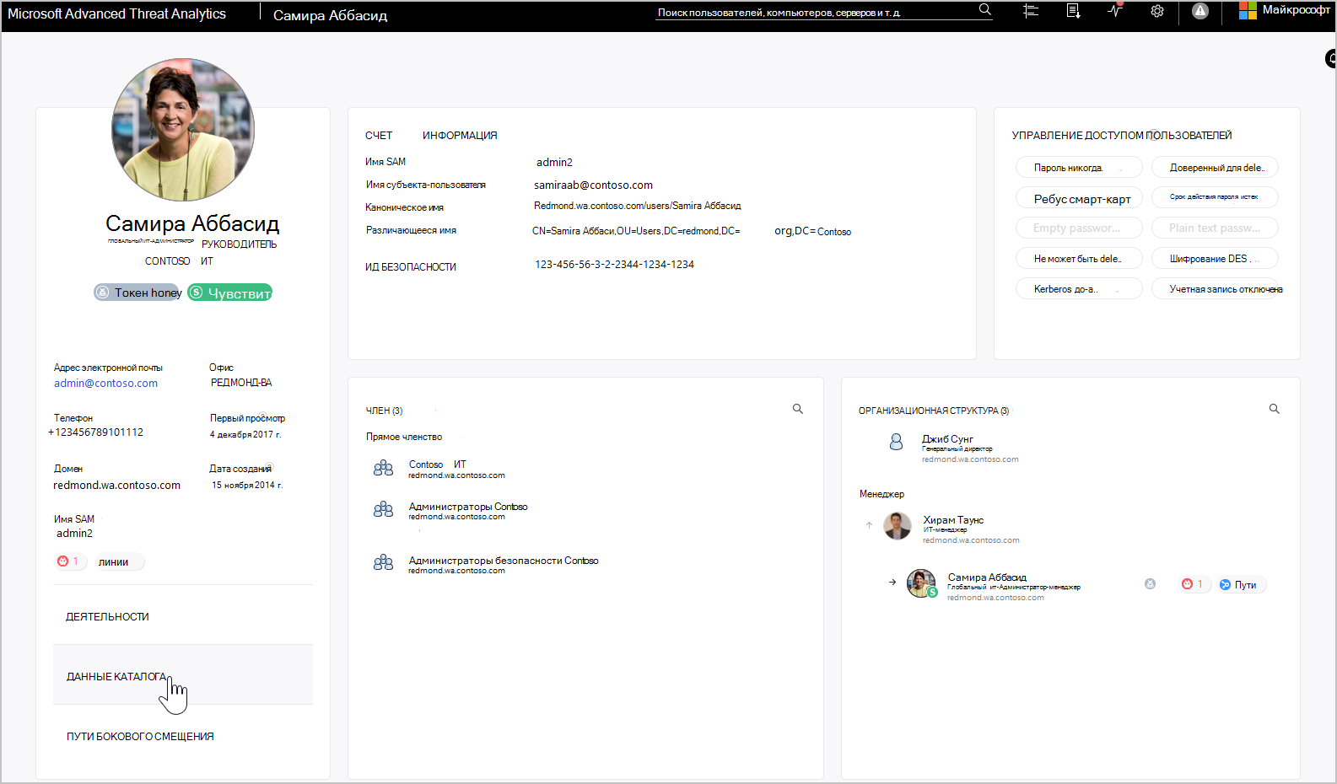Screen dimensions: 1337x784
Task: Click Хирам Таунс's photo in org tree
Action: (x=898, y=526)
